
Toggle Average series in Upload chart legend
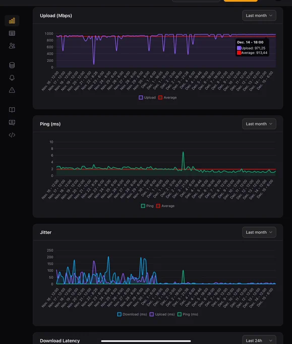click(167, 98)
